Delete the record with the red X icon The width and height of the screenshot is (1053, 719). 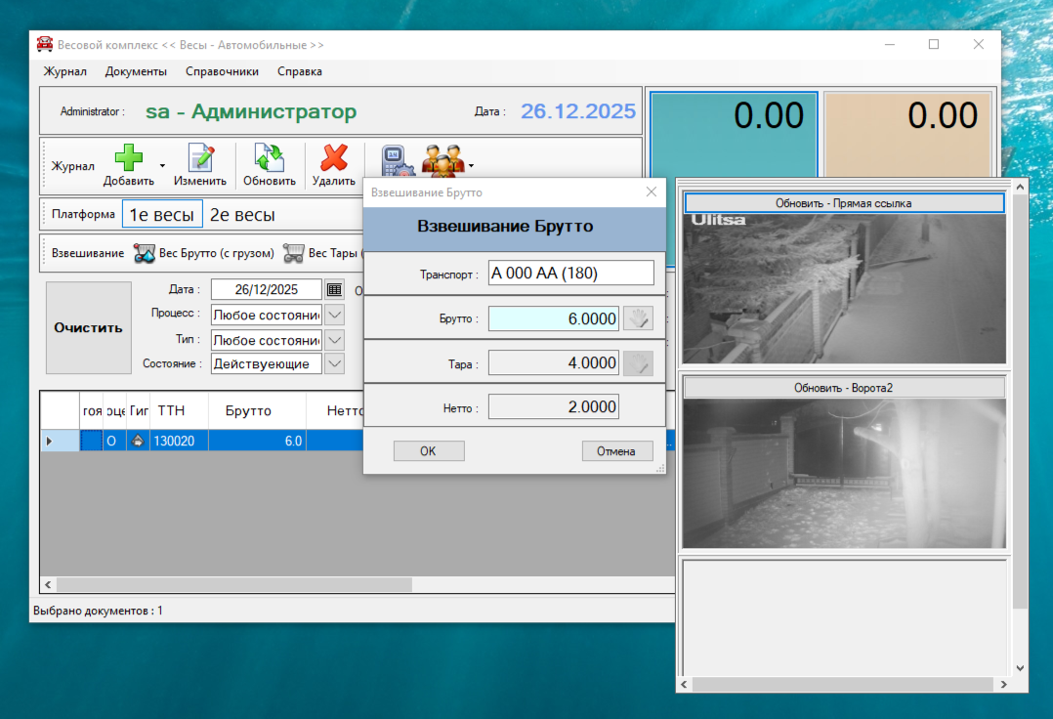click(334, 158)
